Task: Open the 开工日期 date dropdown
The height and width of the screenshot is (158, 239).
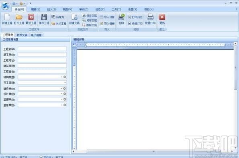Action: [x=65, y=83]
